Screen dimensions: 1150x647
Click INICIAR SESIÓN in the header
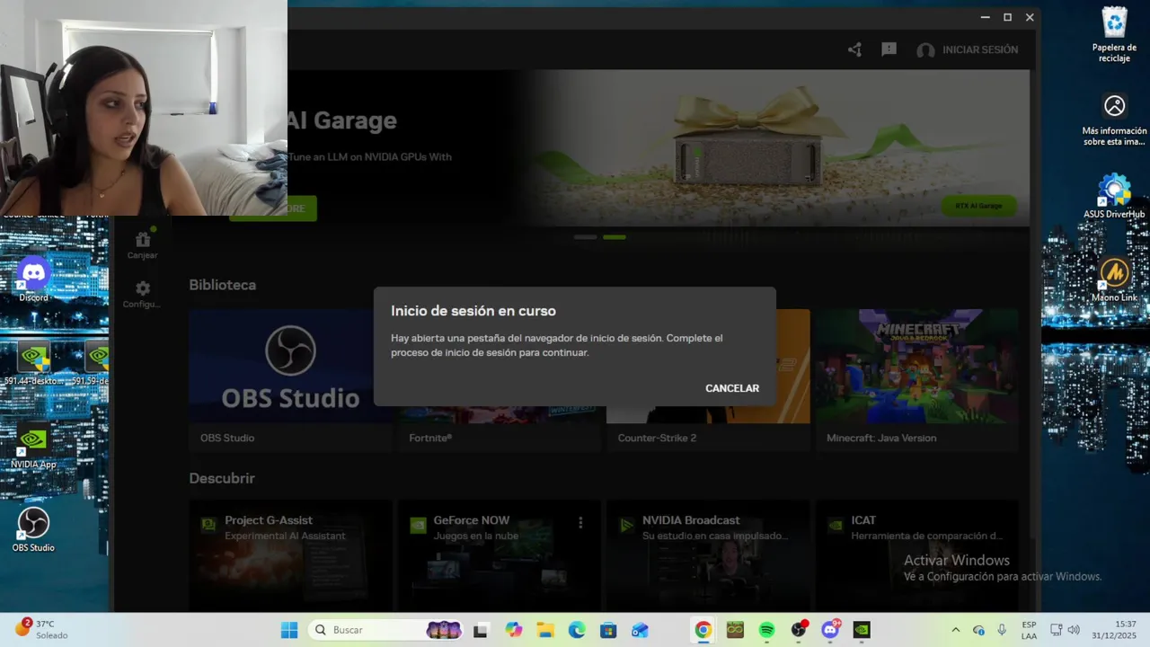tap(980, 49)
